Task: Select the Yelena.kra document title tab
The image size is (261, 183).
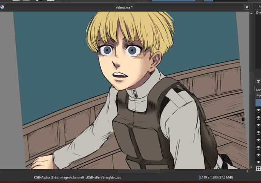Action: 124,7
